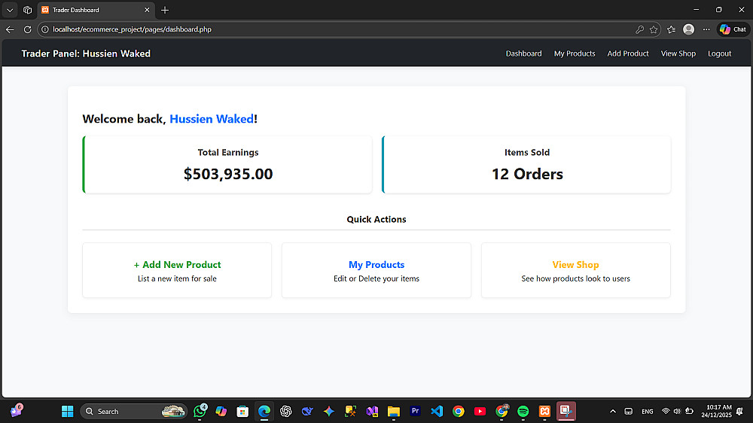The height and width of the screenshot is (423, 753).
Task: Open Add Product in the navigation bar
Action: [x=628, y=53]
